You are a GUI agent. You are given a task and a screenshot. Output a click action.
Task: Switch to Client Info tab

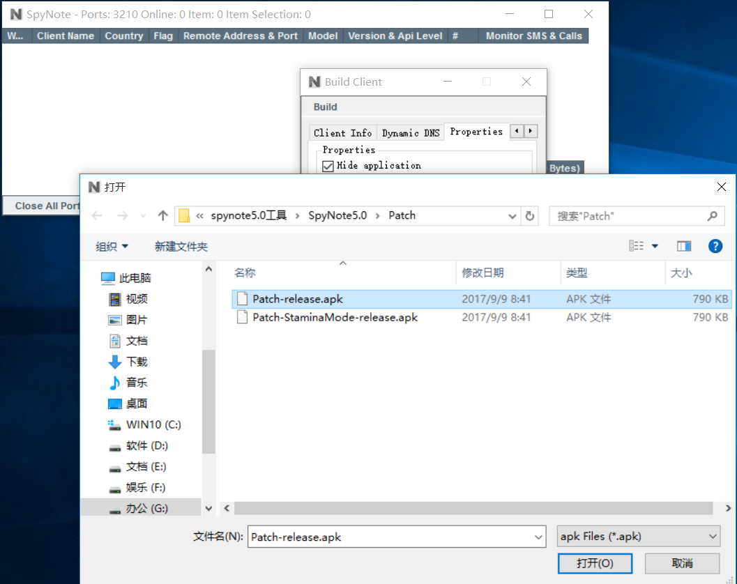[x=342, y=133]
